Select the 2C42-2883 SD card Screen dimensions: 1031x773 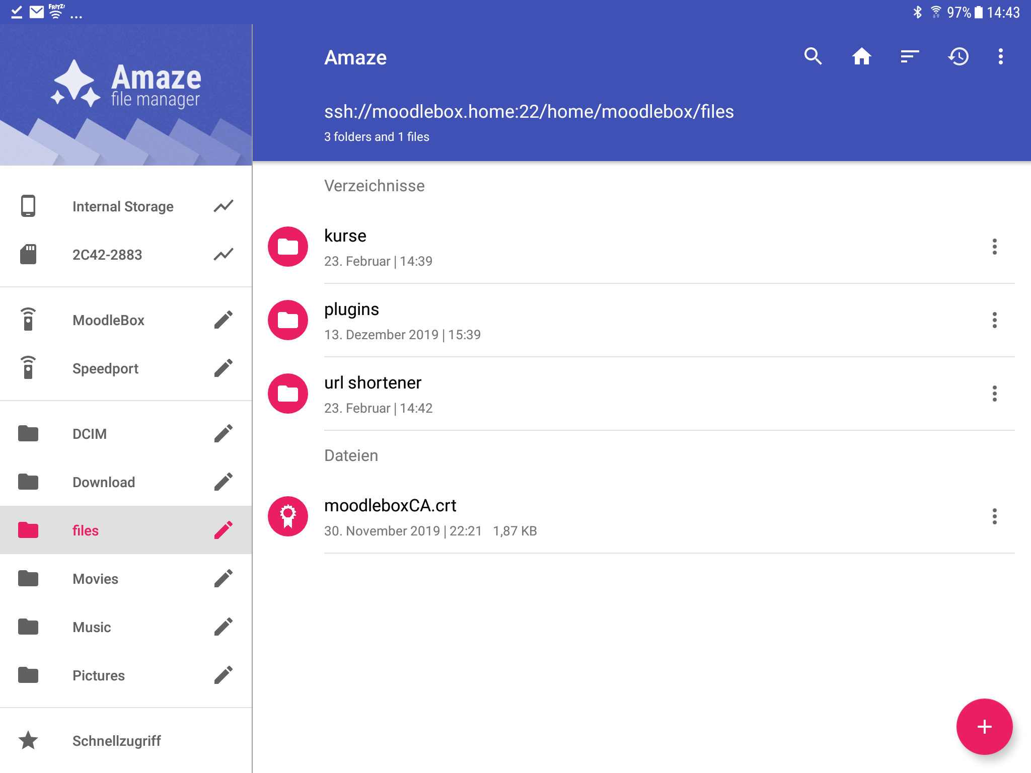(126, 255)
